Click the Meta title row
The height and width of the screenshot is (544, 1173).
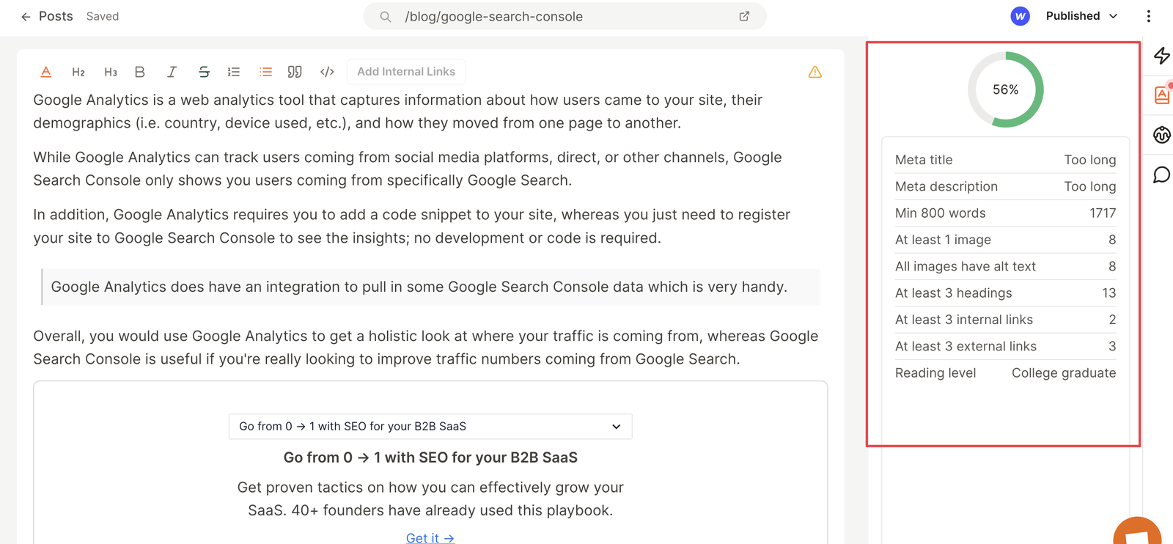(1006, 160)
